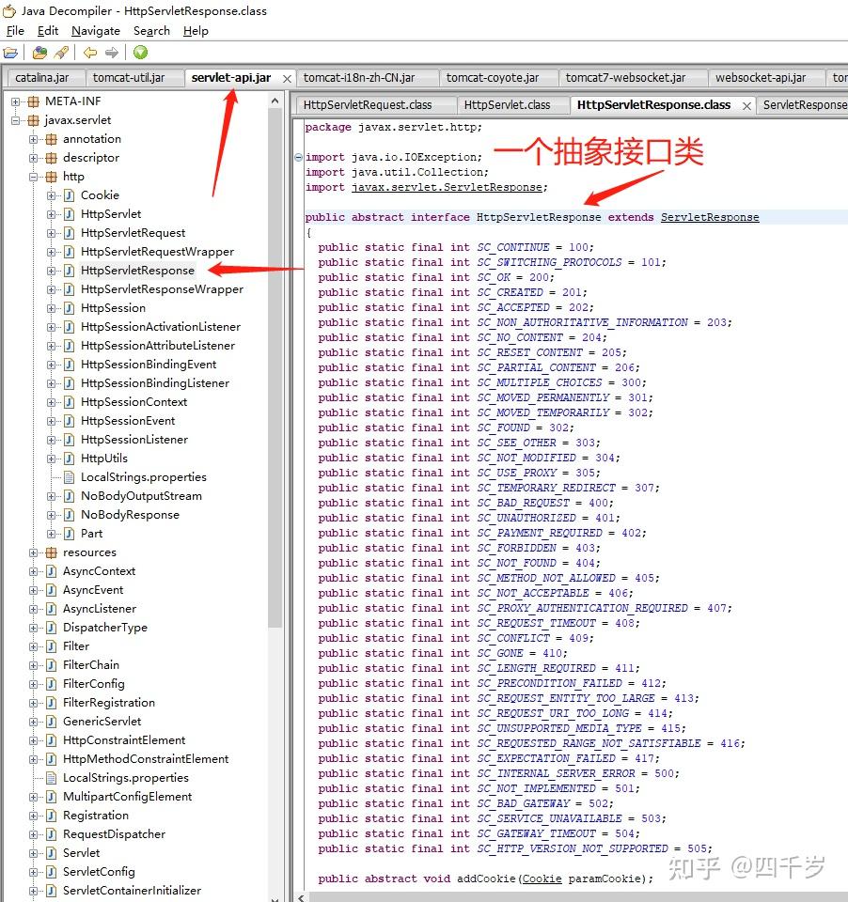This screenshot has height=902, width=848.
Task: Click the package icon beside annotation
Action: [51, 139]
